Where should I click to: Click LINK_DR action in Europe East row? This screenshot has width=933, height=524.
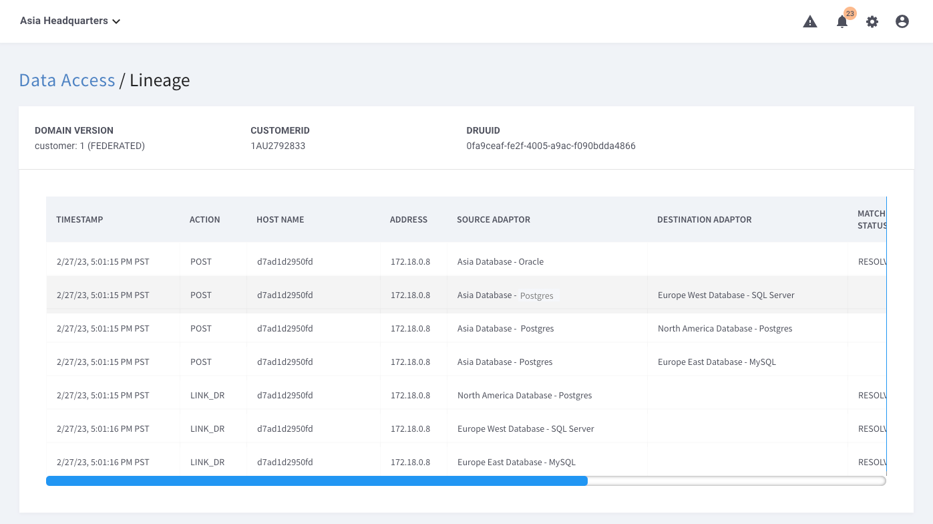207,462
